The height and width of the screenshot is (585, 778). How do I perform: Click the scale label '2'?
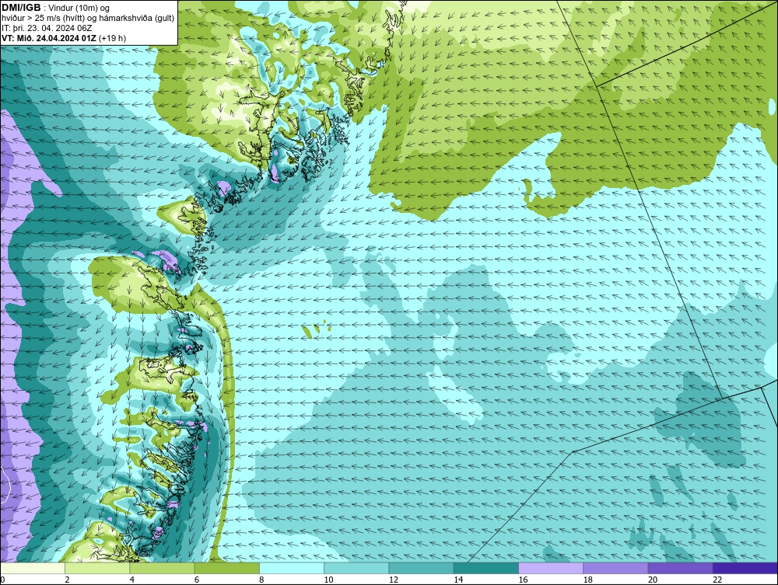pos(67,580)
